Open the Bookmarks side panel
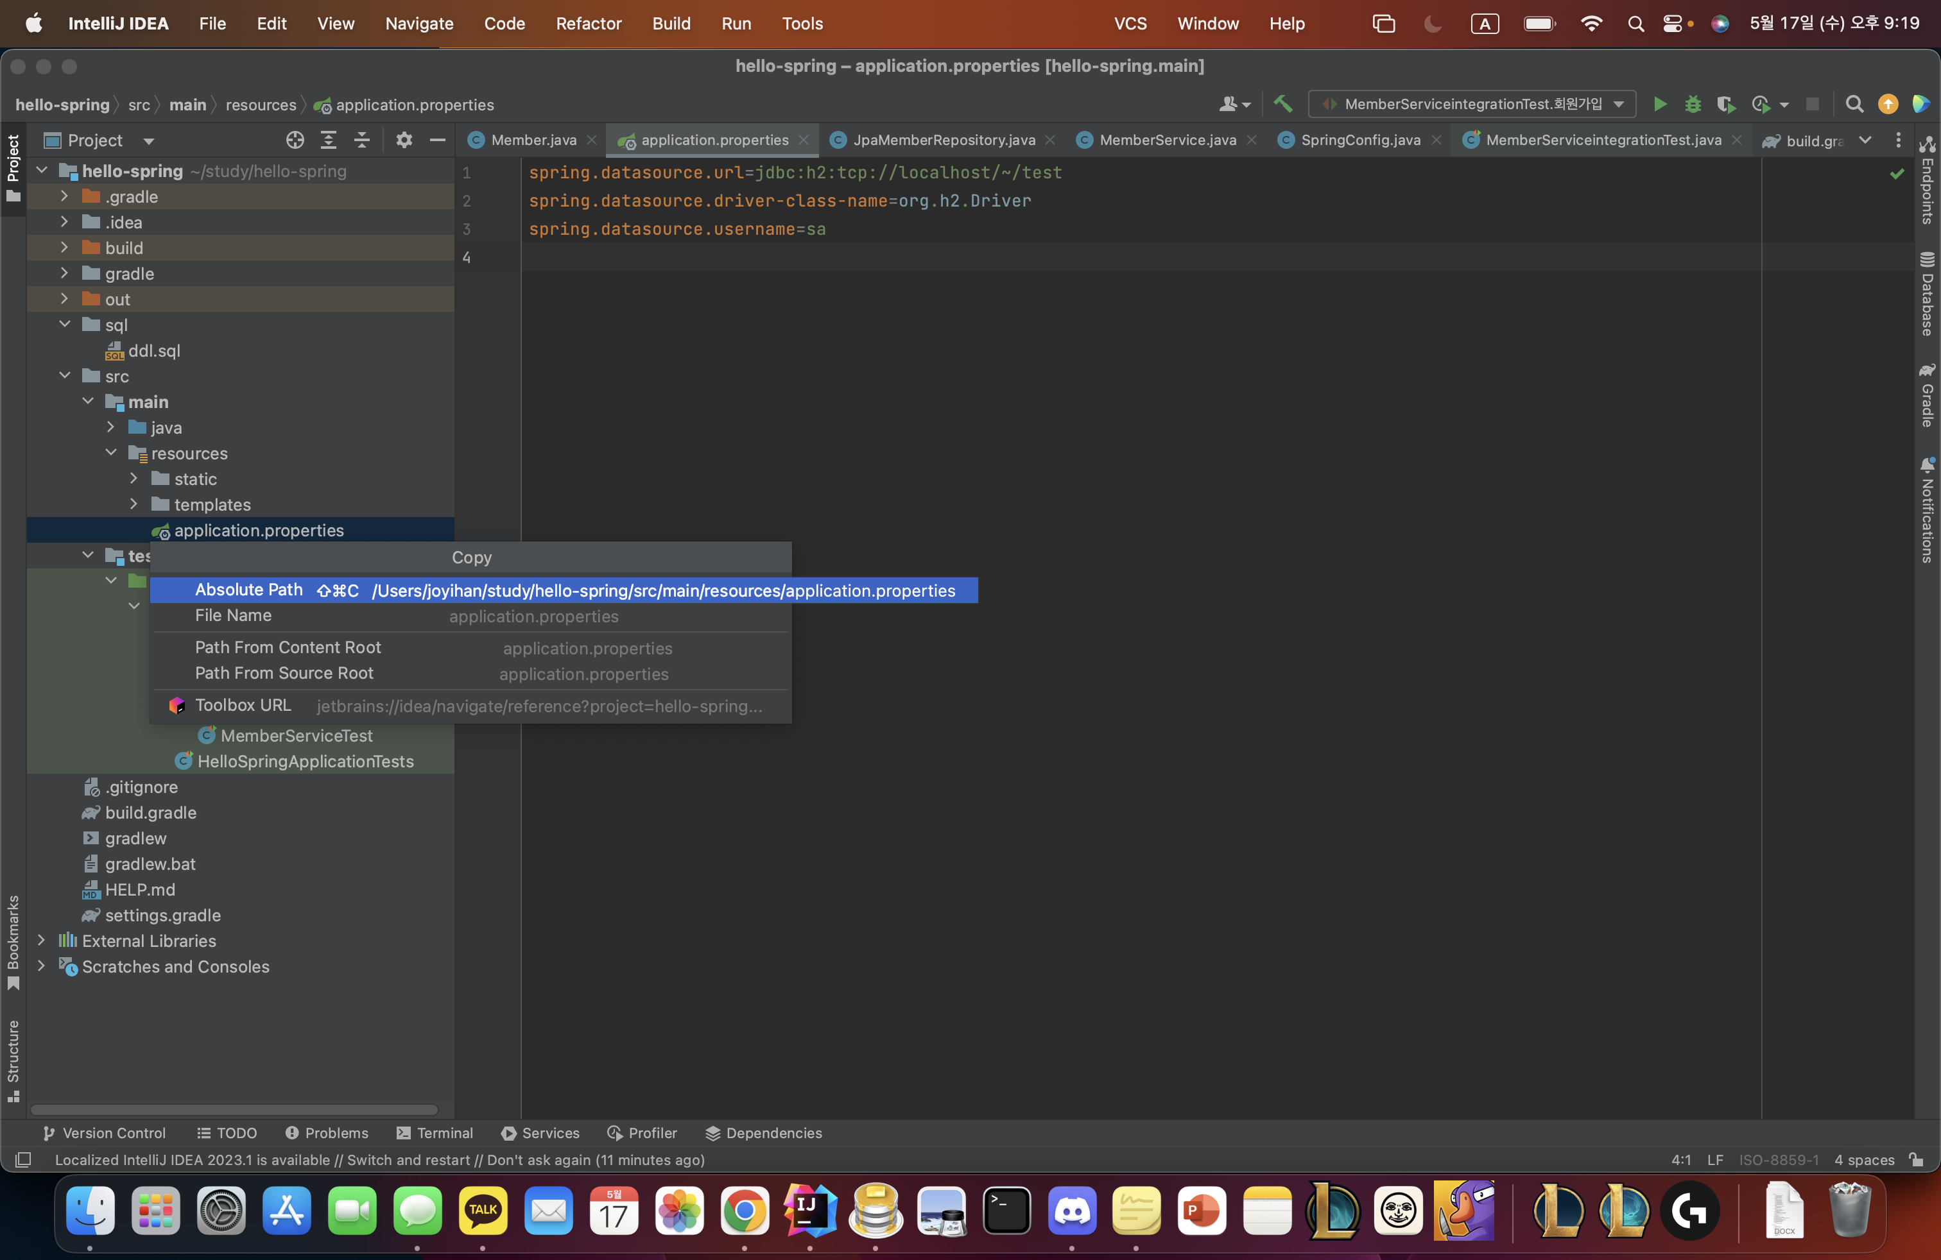The width and height of the screenshot is (1941, 1260). pos(13,943)
